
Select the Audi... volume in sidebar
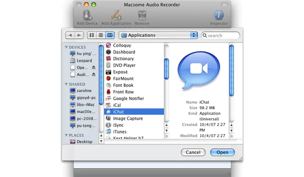[x=80, y=75]
